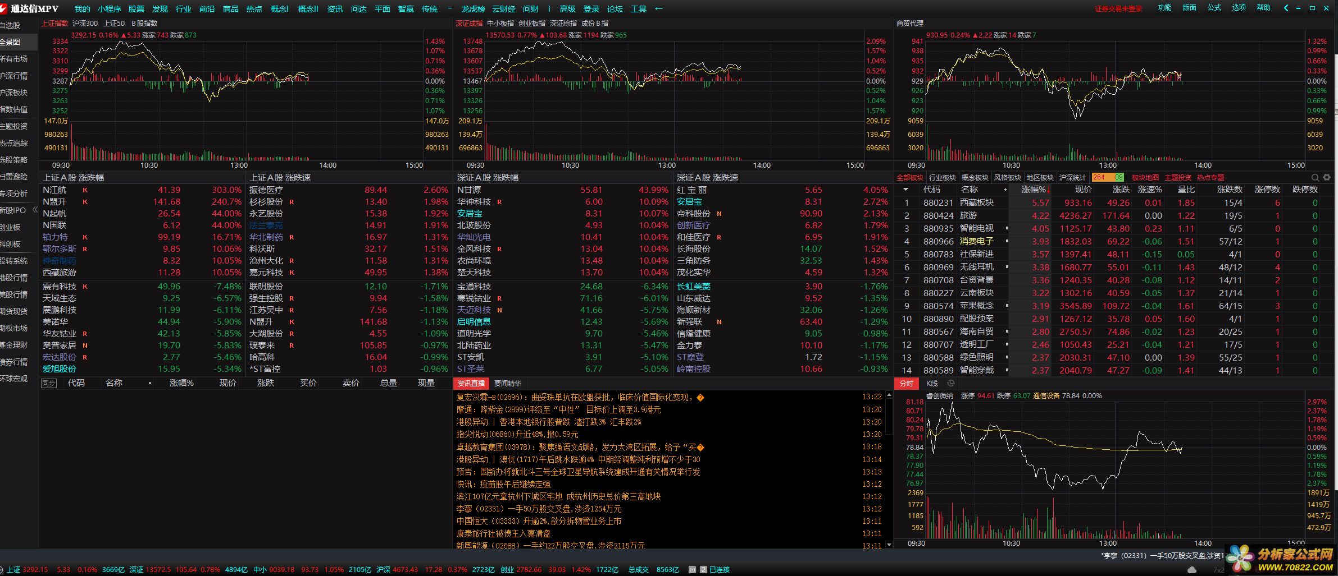
Task: Open the 主题投资 link in the sector panel
Action: click(x=1178, y=177)
